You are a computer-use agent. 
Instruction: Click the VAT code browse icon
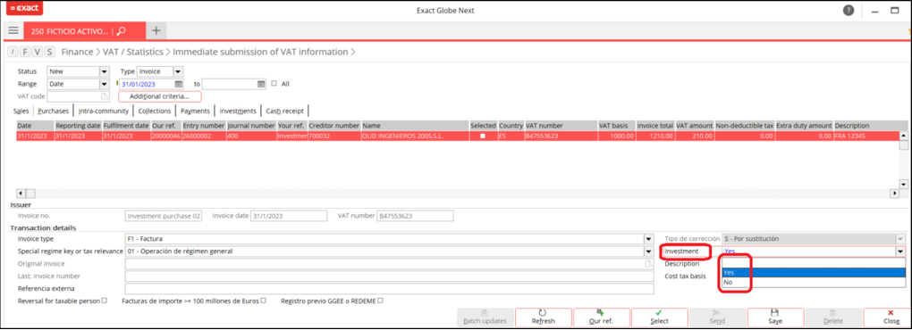(x=105, y=96)
